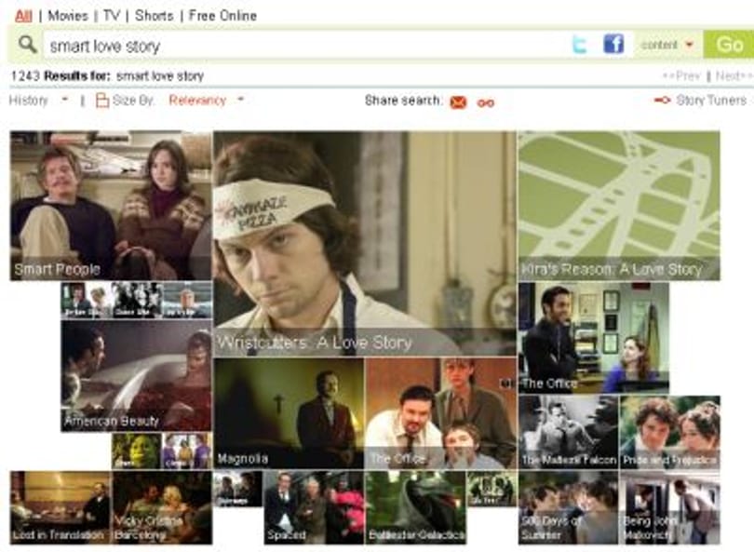Switch to the TV tab
754x552 pixels.
111,16
